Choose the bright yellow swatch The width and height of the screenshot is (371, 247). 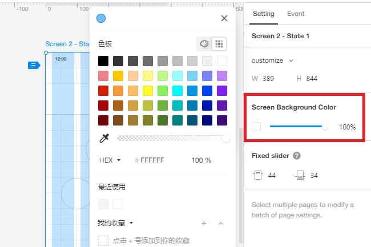(x=148, y=91)
